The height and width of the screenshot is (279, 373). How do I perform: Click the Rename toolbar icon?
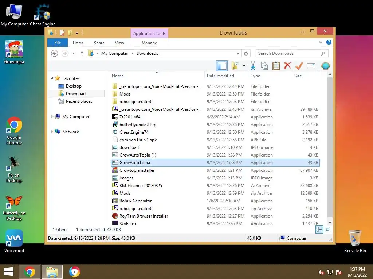311,66
